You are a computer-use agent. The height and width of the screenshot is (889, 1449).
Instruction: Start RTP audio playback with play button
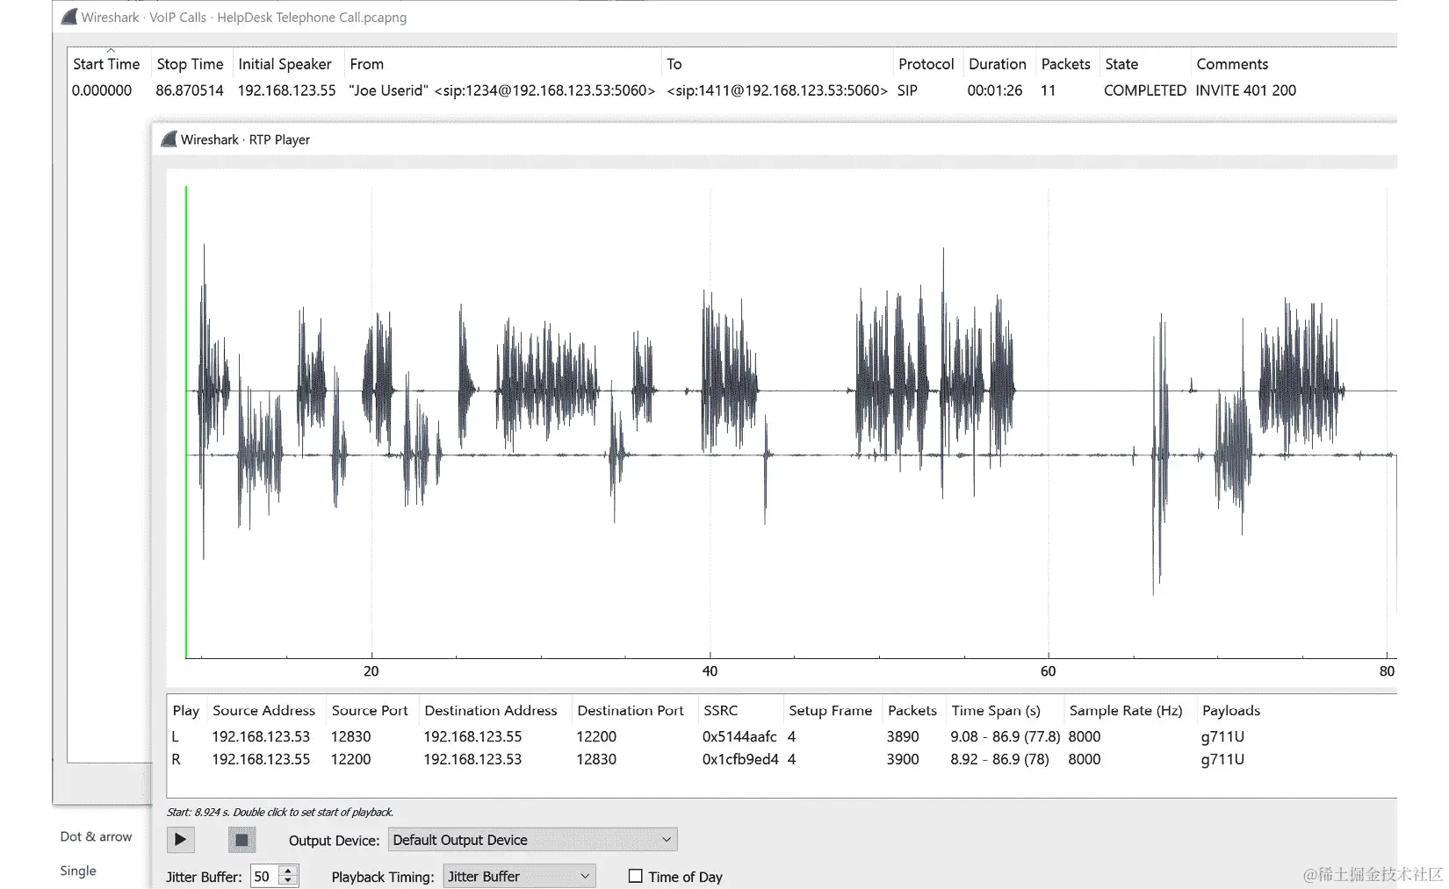coord(180,840)
